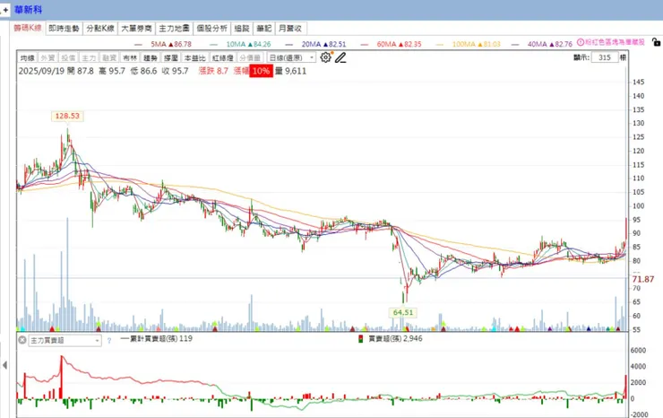Toggle the 融資 overlay button
The height and width of the screenshot is (418, 663).
109,57
